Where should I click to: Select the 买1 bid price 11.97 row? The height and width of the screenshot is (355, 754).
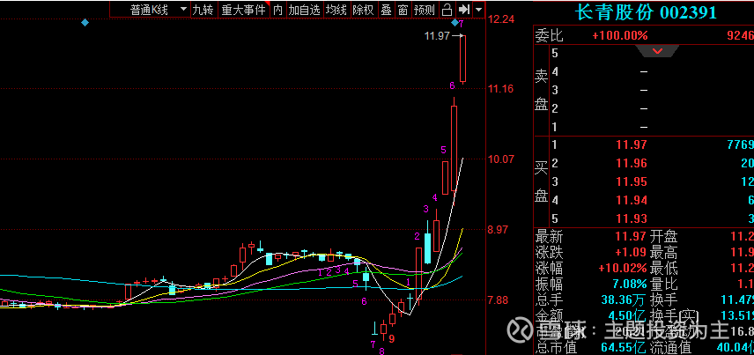643,144
